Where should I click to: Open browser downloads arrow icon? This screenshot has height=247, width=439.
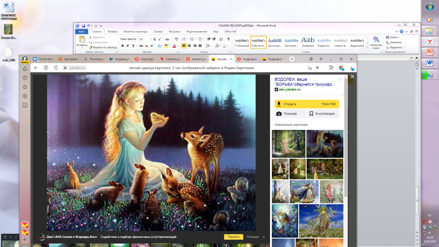[x=352, y=68]
